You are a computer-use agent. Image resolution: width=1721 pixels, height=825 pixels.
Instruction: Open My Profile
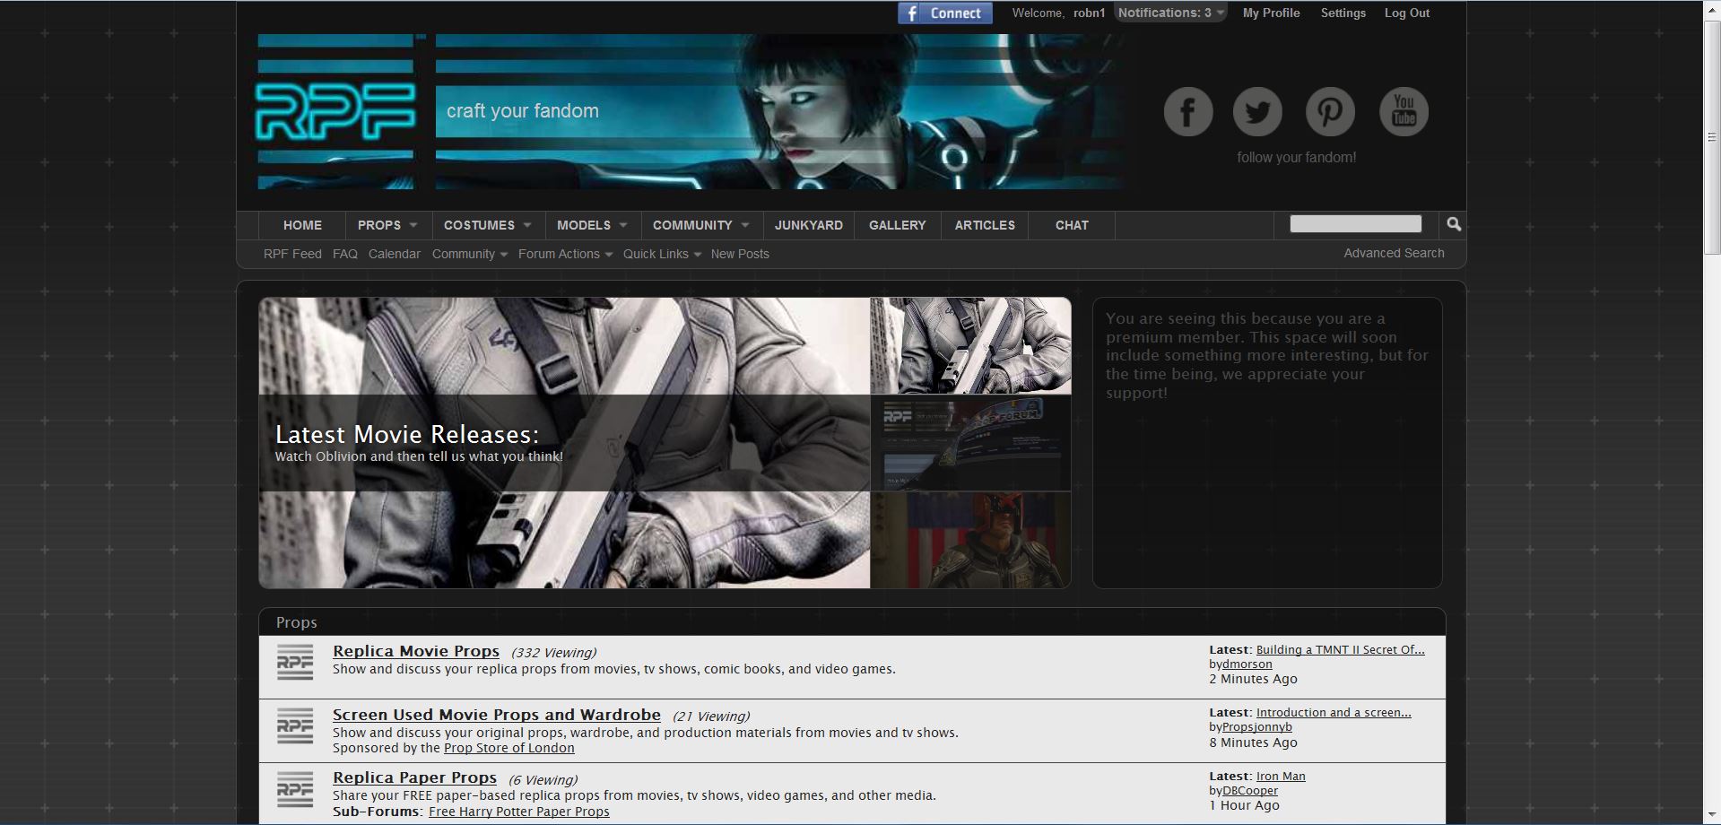click(1271, 13)
